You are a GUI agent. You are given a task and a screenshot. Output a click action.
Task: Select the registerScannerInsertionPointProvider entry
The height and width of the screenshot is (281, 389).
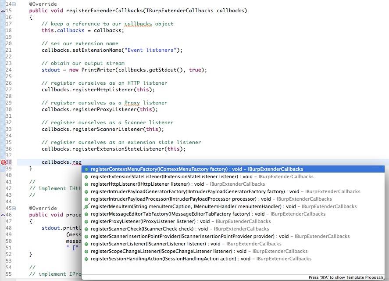(184, 236)
